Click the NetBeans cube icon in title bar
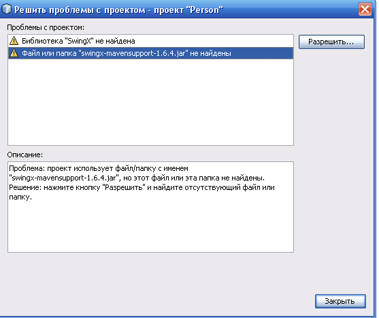Image resolution: width=379 pixels, height=318 pixels. pyautogui.click(x=6, y=9)
